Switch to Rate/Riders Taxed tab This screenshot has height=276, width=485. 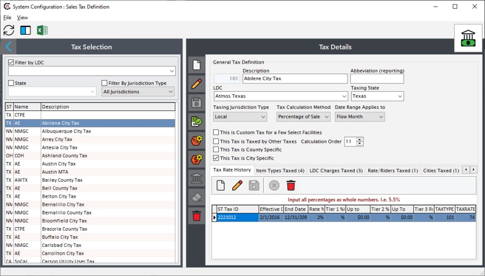coord(393,171)
